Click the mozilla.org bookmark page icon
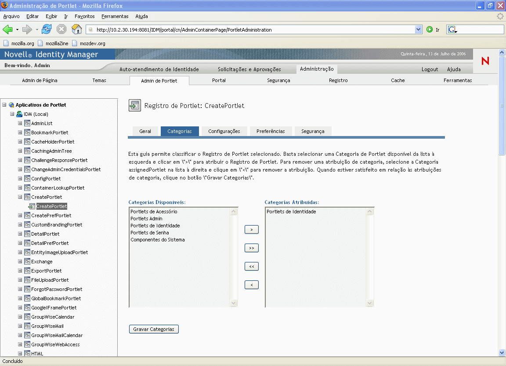This screenshot has height=366, width=506. pyautogui.click(x=6, y=43)
